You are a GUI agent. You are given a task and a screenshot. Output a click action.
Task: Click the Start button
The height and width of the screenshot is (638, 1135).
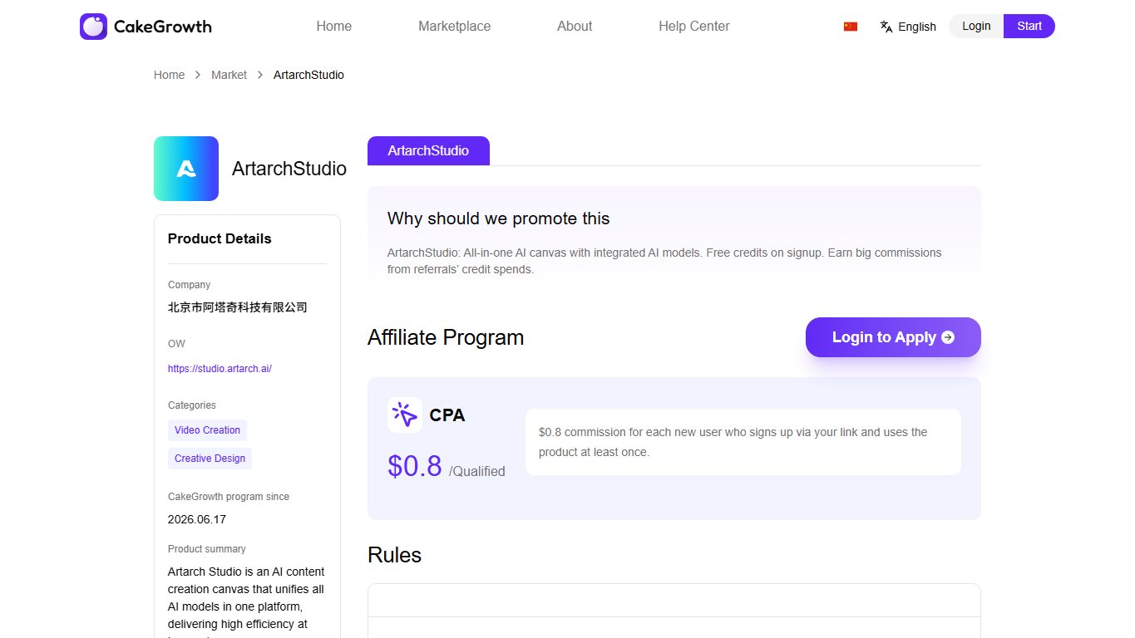click(x=1029, y=26)
